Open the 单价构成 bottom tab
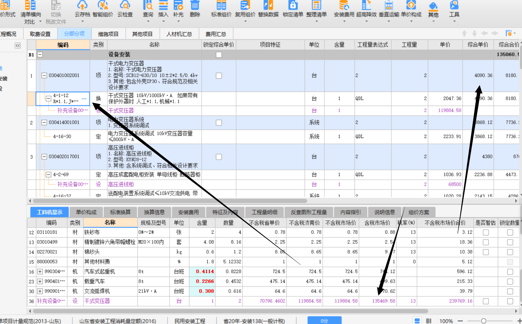Image resolution: width=522 pixels, height=324 pixels. (x=86, y=212)
